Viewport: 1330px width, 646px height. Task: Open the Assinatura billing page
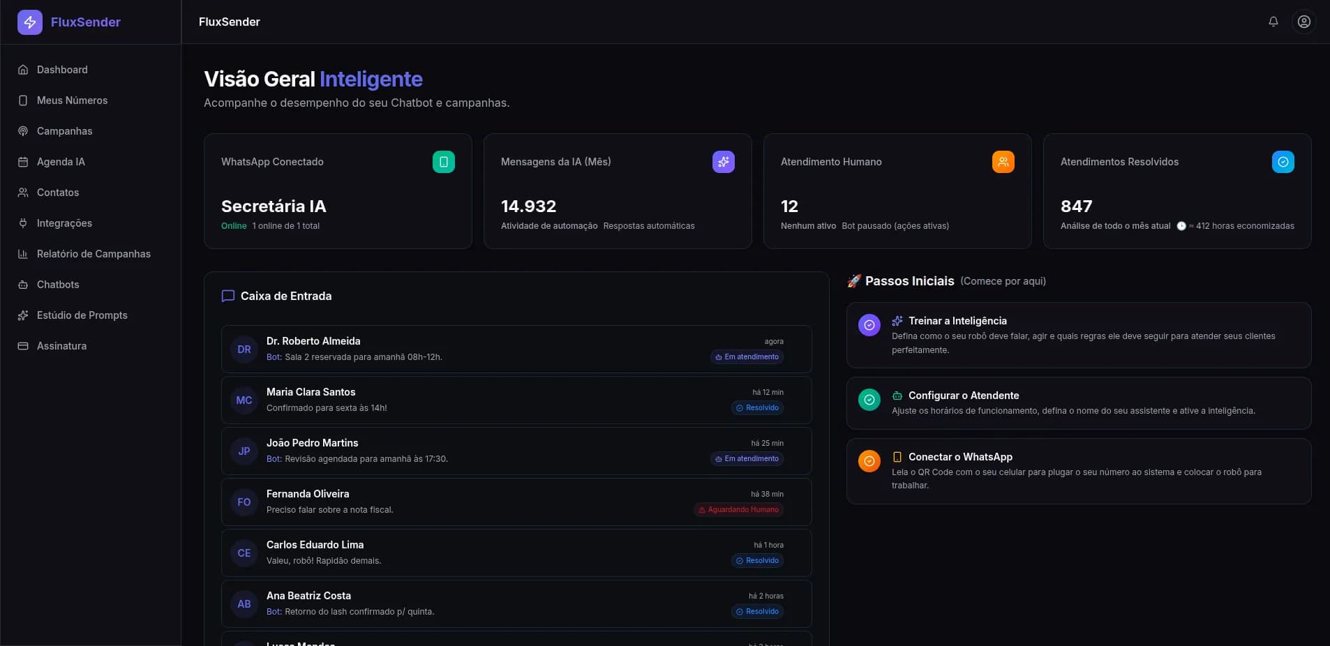tap(61, 346)
